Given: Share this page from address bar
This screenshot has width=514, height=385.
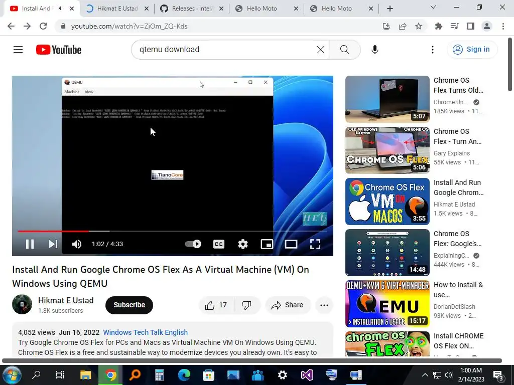Looking at the screenshot, I should coord(403,26).
